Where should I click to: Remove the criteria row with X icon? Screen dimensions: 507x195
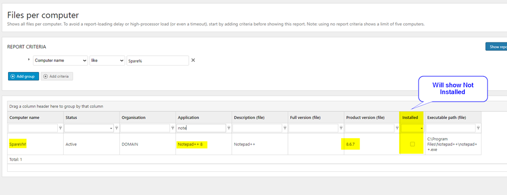pyautogui.click(x=193, y=60)
